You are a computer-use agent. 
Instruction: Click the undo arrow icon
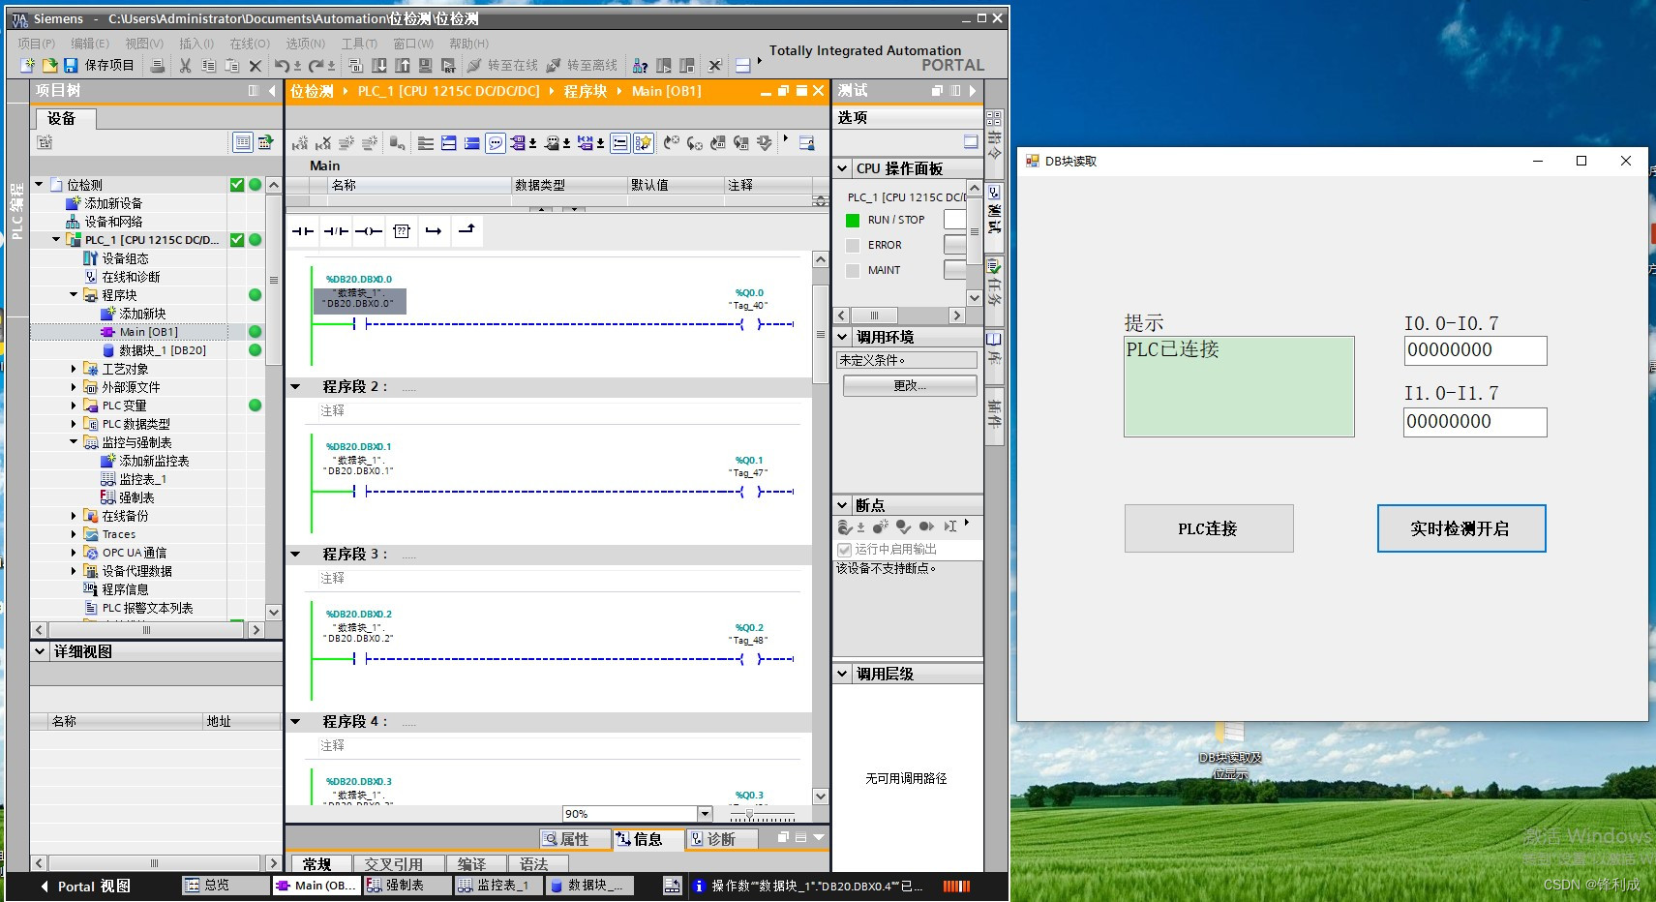tap(282, 65)
